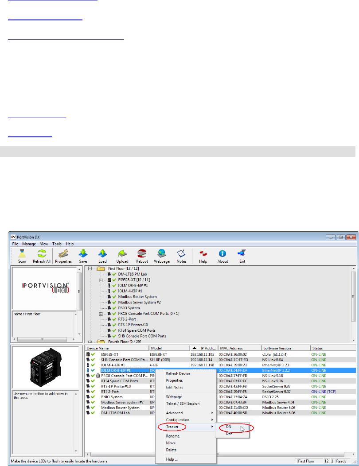Screen dimensions: 359x466
Task: Expand the Advanced submenu
Action: [x=186, y=413]
